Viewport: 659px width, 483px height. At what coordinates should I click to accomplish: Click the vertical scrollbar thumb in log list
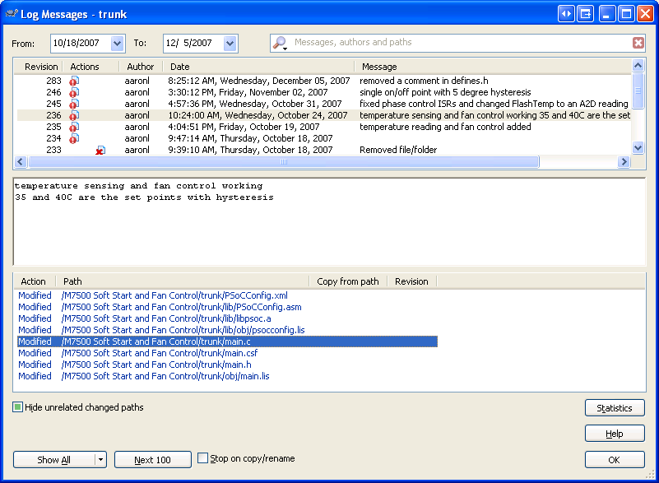638,91
